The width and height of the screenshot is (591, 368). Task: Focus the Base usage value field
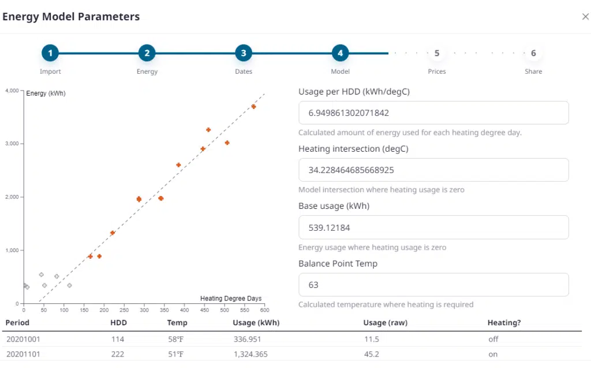pyautogui.click(x=433, y=227)
